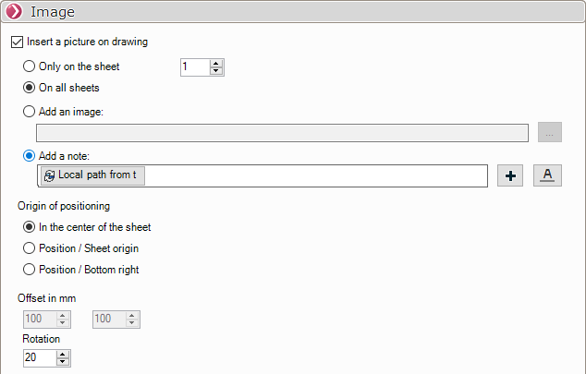Click inside the note text field
The image size is (586, 374).
pyautogui.click(x=314, y=175)
